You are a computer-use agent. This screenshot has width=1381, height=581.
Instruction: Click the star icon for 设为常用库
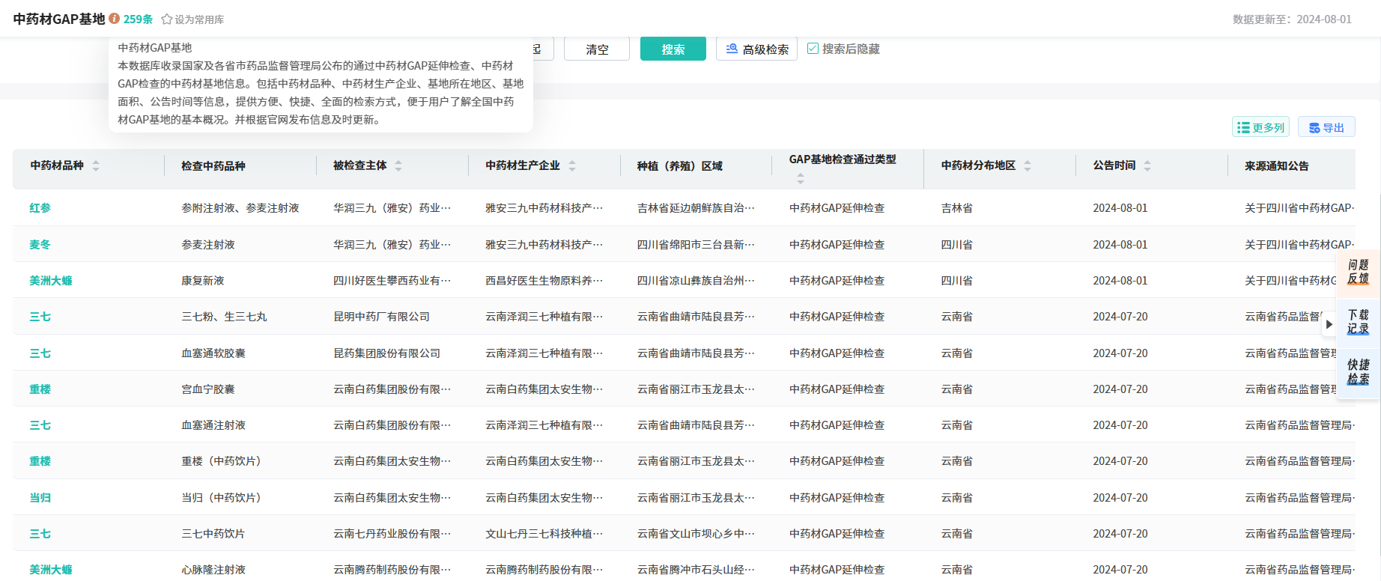click(167, 19)
